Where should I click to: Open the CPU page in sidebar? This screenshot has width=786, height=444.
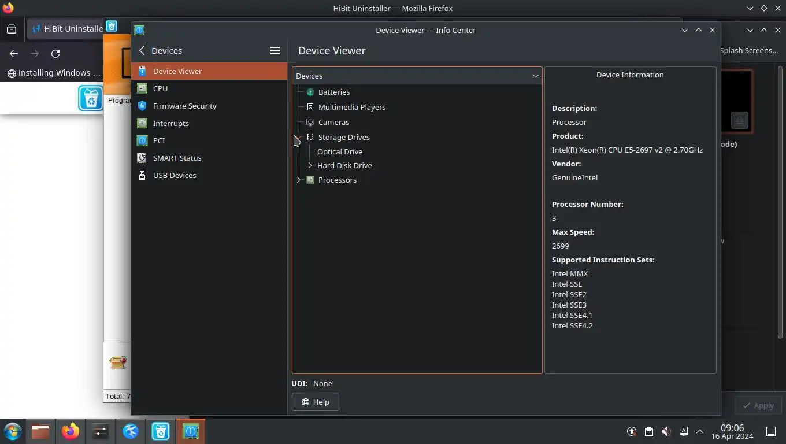pyautogui.click(x=209, y=88)
